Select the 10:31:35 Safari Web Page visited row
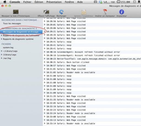This screenshot has width=141, height=126. click(92, 96)
